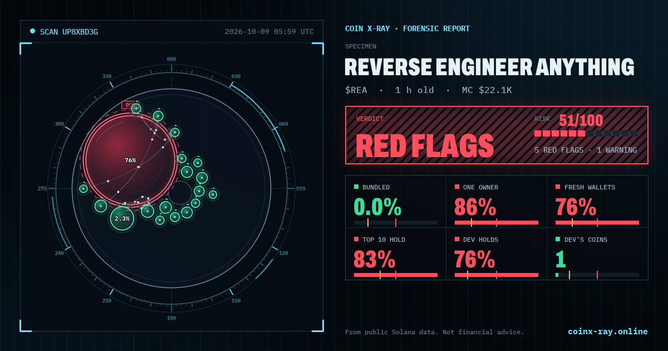Select the green 2.3% holder bubble

[122, 218]
